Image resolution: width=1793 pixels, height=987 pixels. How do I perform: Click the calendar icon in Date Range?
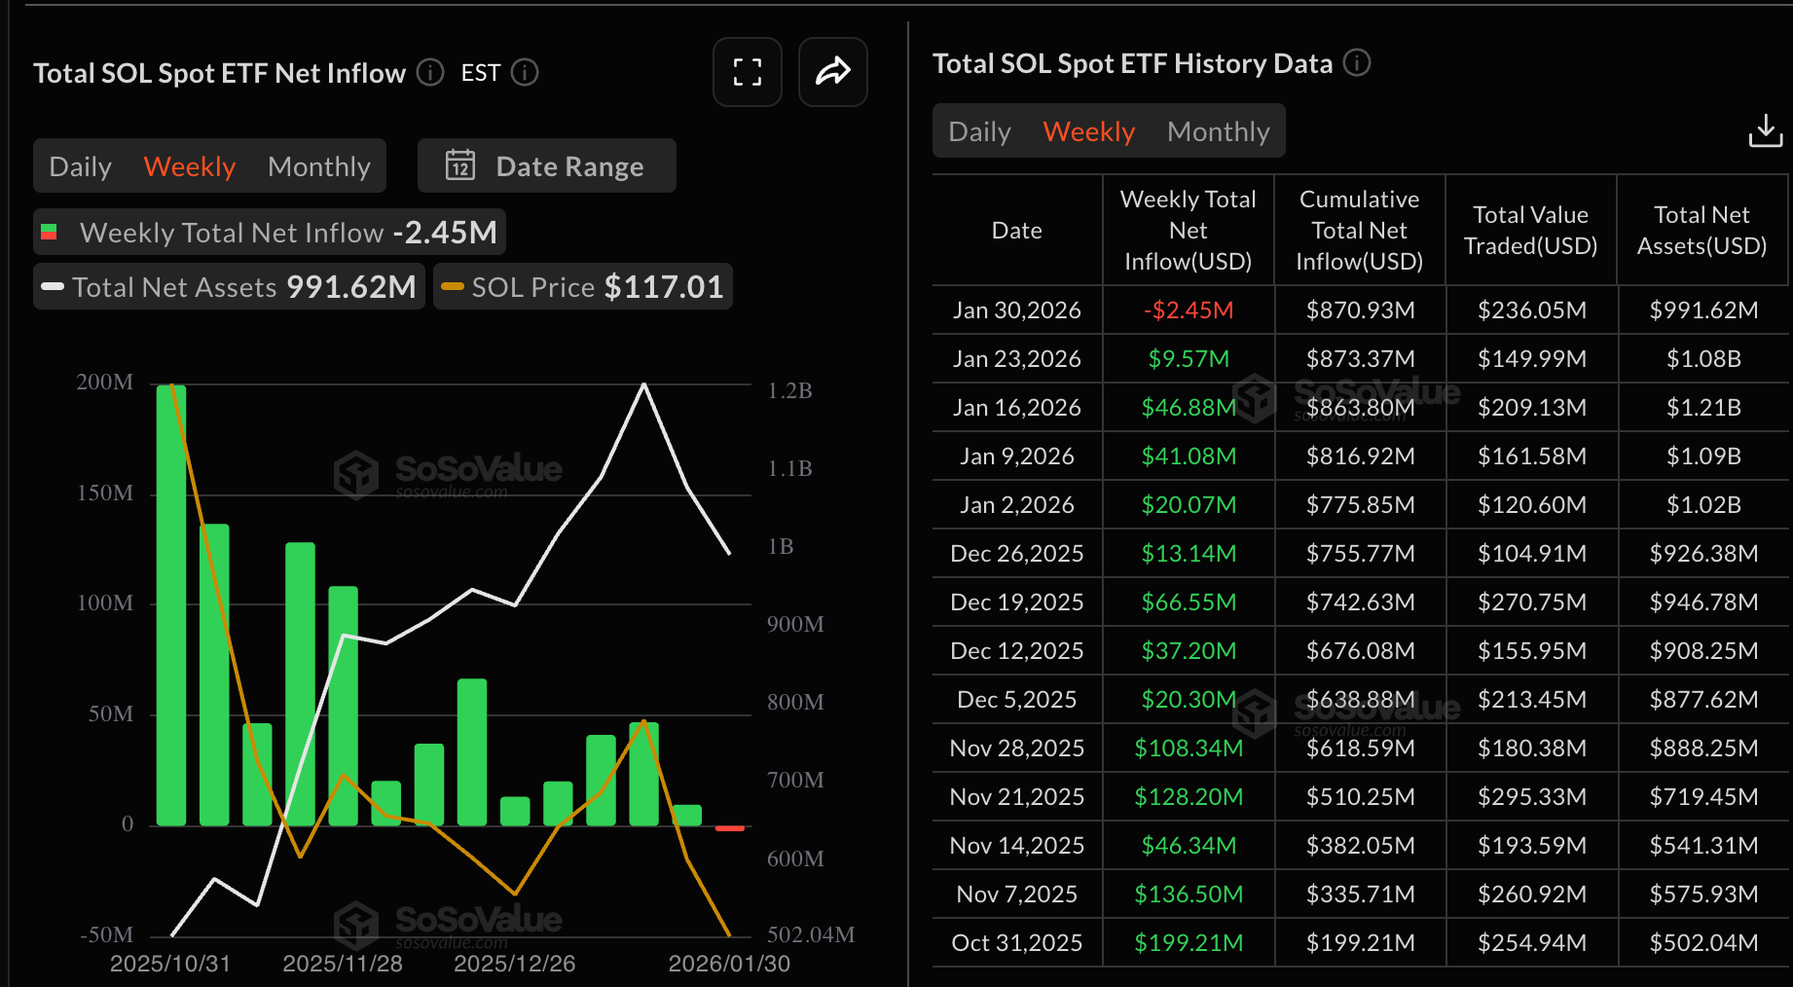point(461,165)
